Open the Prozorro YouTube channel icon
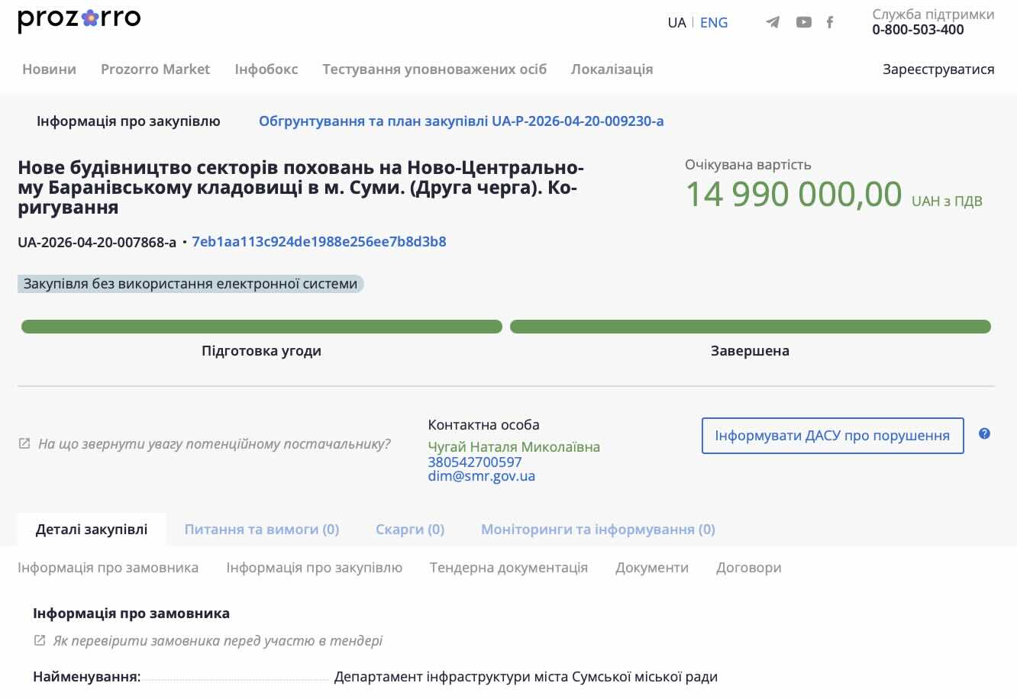 tap(803, 22)
